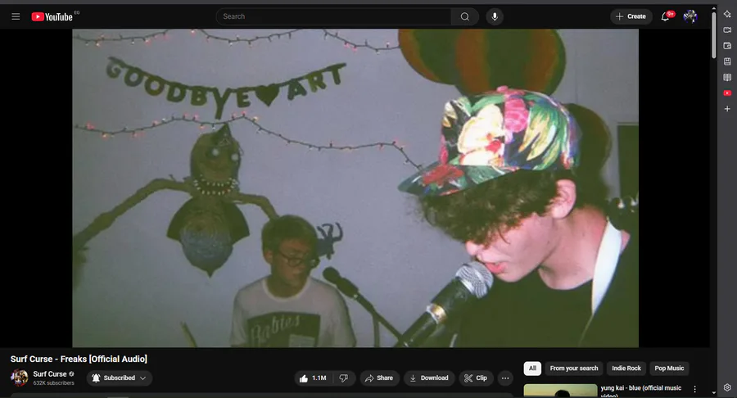Download the video

tap(429, 378)
